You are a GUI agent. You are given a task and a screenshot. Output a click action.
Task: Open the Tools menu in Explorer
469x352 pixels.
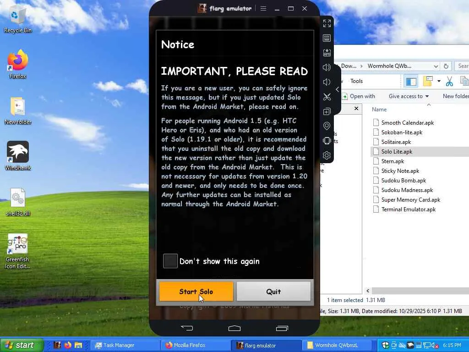[x=356, y=81]
